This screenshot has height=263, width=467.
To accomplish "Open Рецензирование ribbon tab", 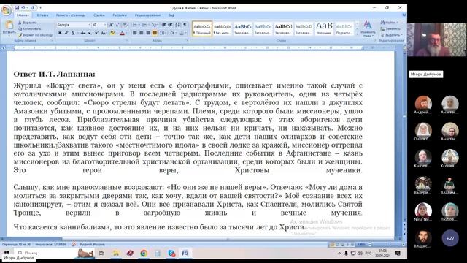I will coord(147,15).
